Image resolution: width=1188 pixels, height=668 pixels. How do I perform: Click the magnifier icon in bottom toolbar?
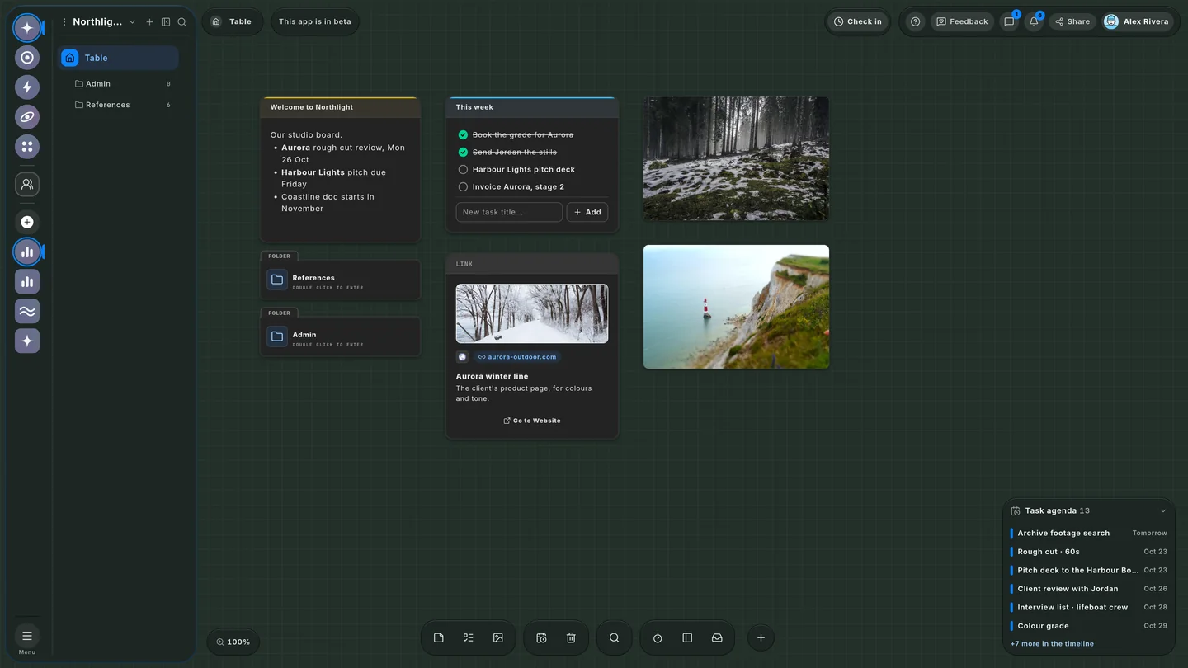coord(615,637)
